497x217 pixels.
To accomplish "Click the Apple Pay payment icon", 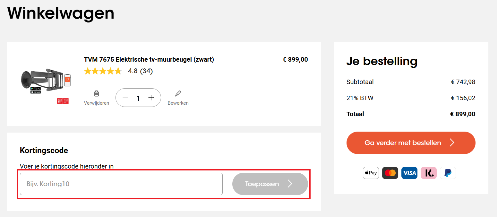I will [x=371, y=173].
